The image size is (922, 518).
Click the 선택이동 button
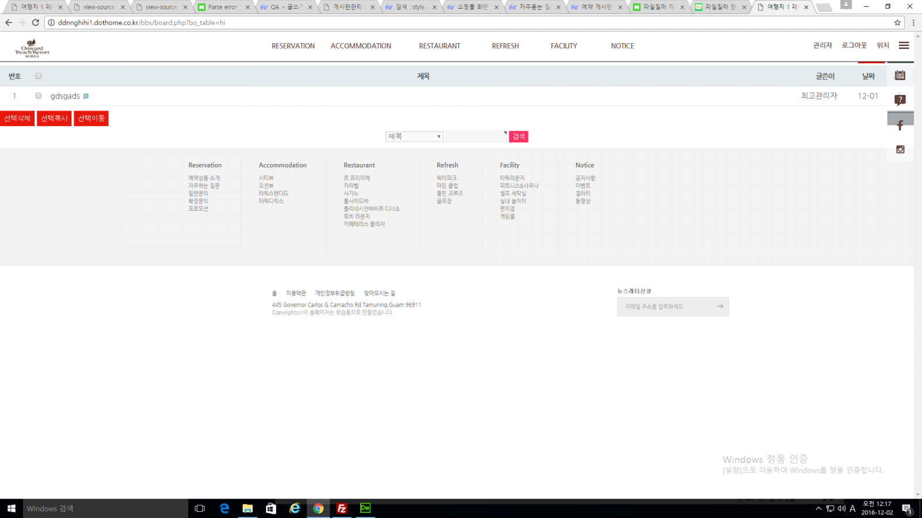click(x=91, y=118)
